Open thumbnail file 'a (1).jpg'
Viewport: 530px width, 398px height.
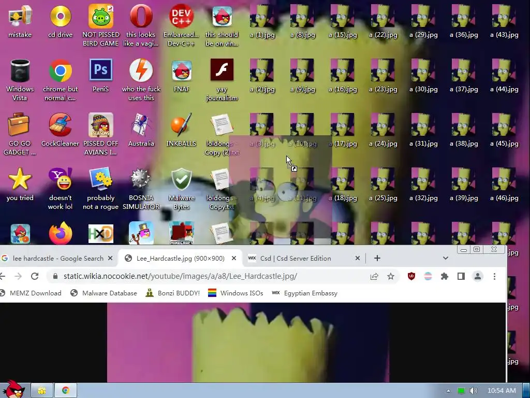[x=262, y=21]
